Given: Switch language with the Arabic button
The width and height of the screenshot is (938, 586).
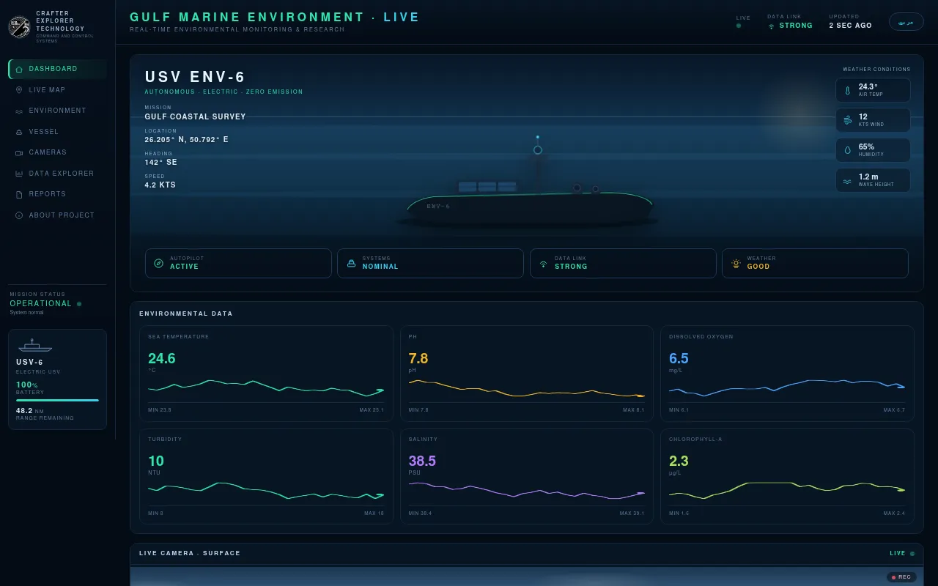Looking at the screenshot, I should pyautogui.click(x=906, y=22).
